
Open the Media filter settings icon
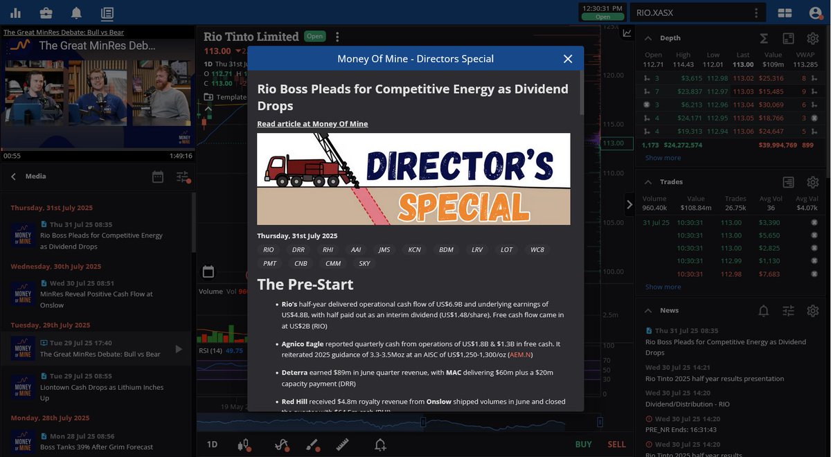pyautogui.click(x=182, y=177)
